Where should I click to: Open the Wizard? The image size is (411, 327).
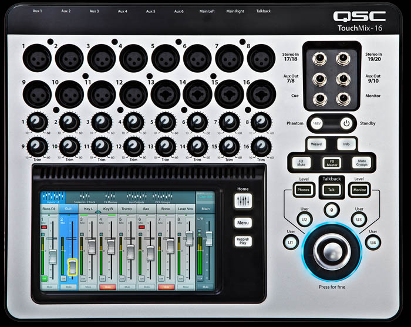[315, 143]
